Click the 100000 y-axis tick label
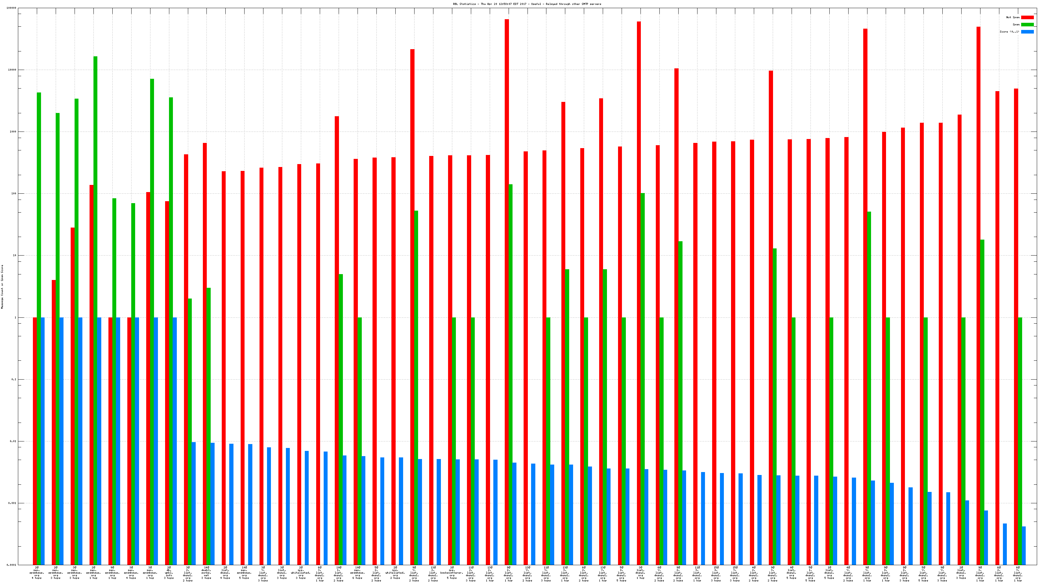 12,8
